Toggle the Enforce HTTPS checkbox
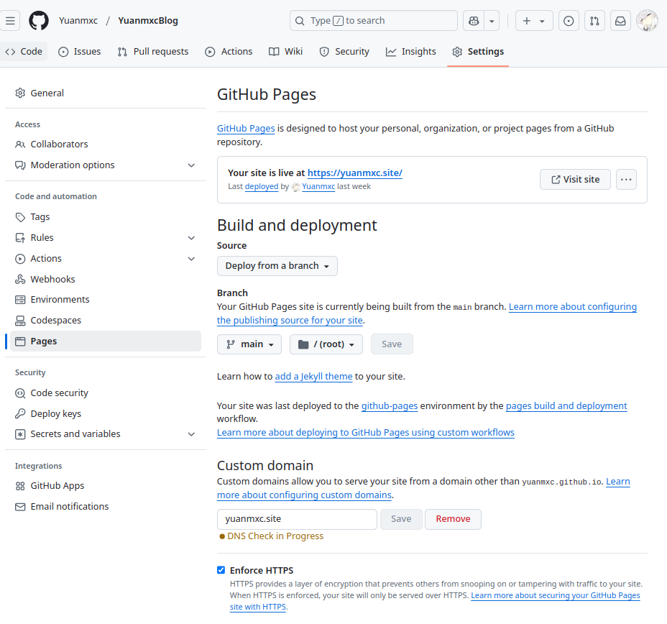 tap(221, 570)
